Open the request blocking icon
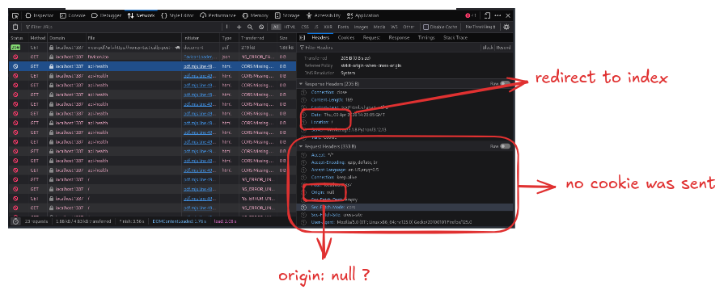Screen dimensions: 724x294 pos(261,27)
